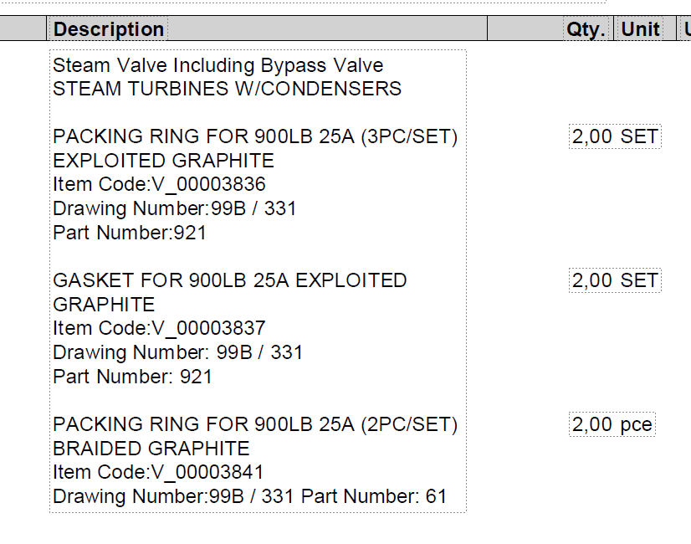
Task: Click the 3PC/SET packing ring description line
Action: pyautogui.click(x=255, y=137)
